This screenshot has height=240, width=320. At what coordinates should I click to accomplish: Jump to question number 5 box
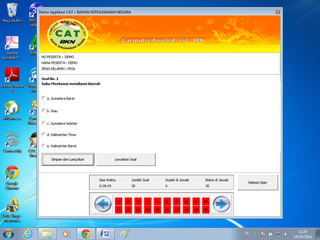coord(157,201)
